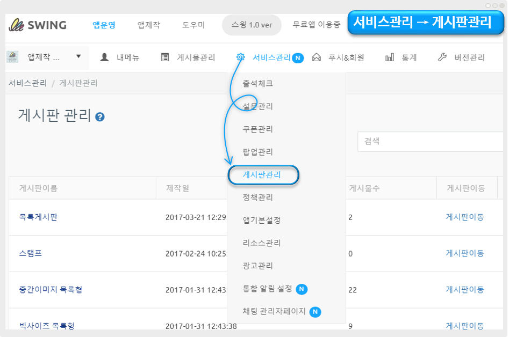The width and height of the screenshot is (509, 337).
Task: Open the 도우미 top tab
Action: click(x=193, y=25)
